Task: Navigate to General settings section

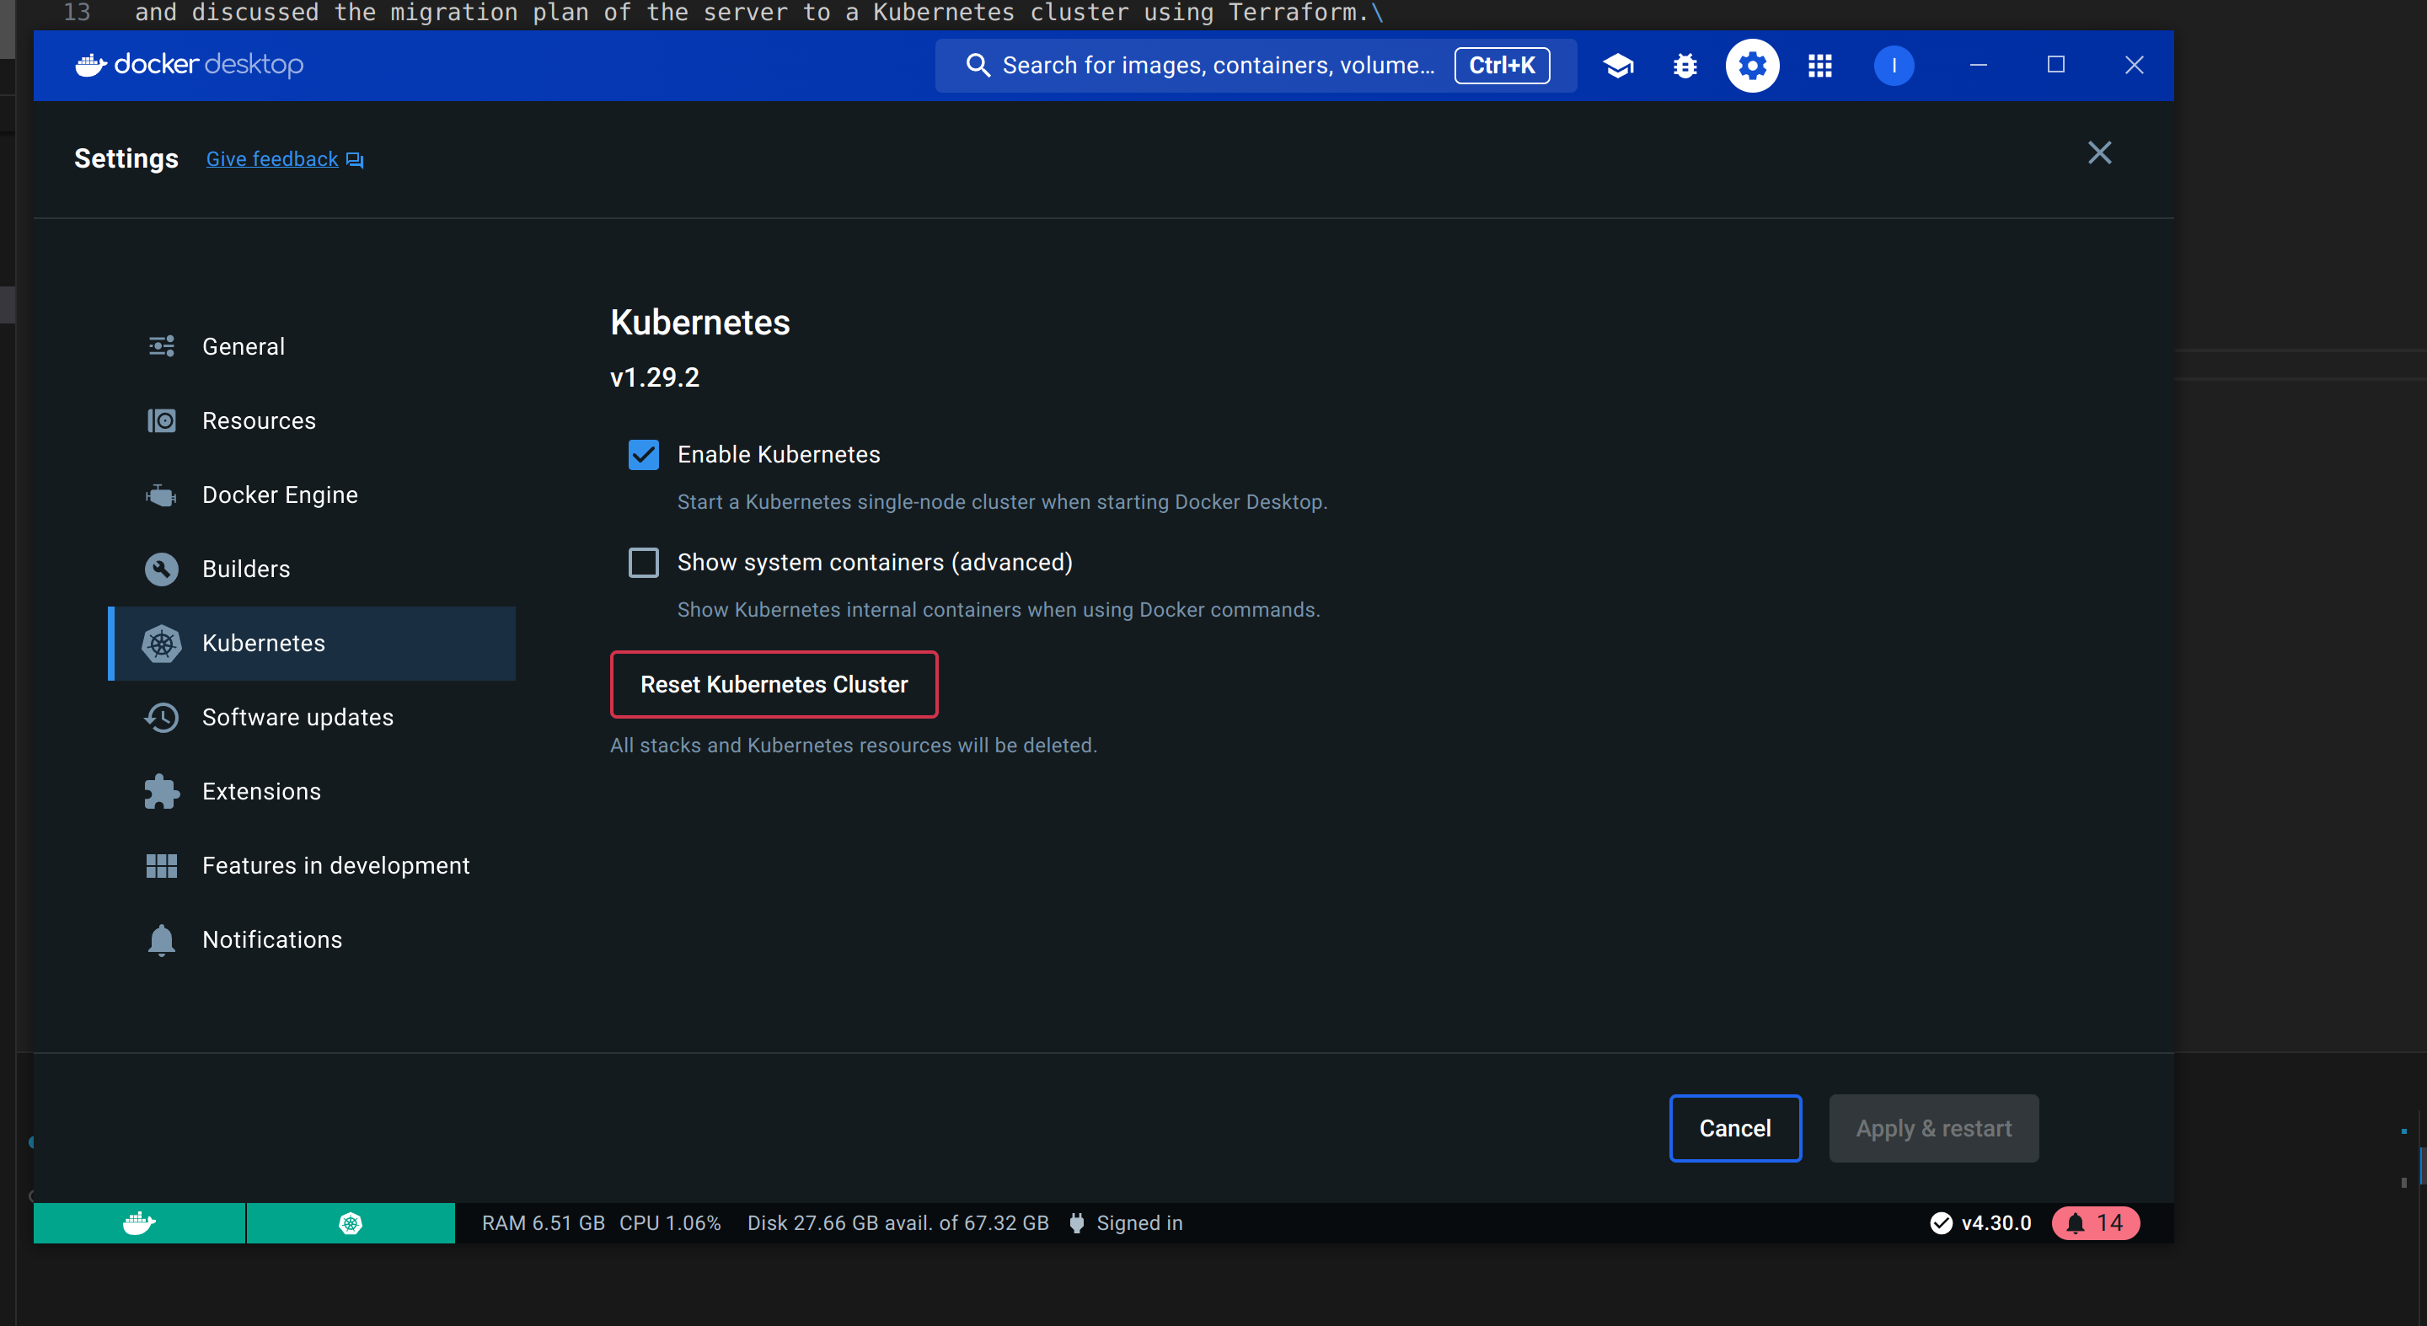Action: point(244,346)
